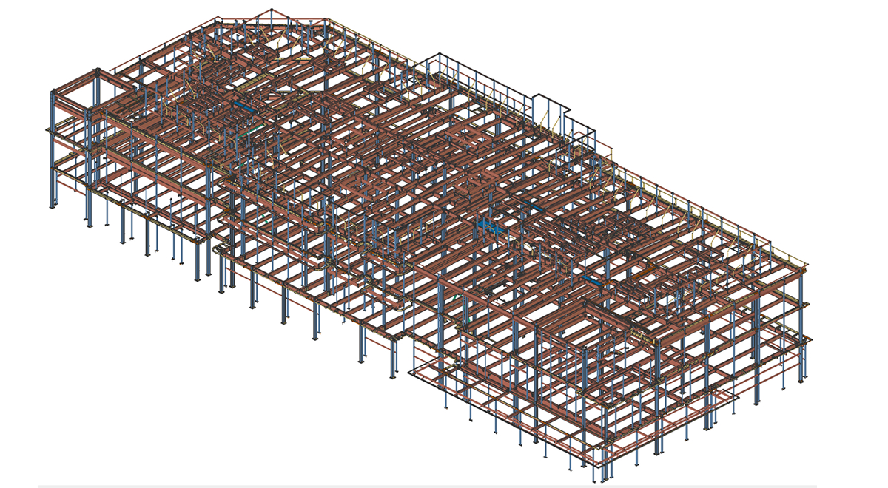Click the empty white canvas area at top right
Viewport: 888px width, 488px height.
777,59
